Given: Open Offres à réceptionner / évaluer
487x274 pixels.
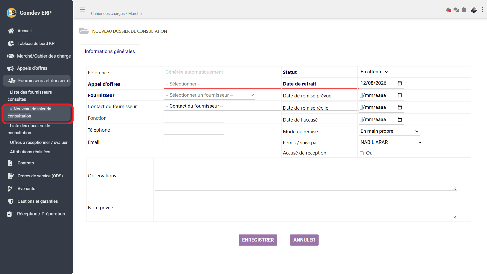Looking at the screenshot, I should (39, 143).
